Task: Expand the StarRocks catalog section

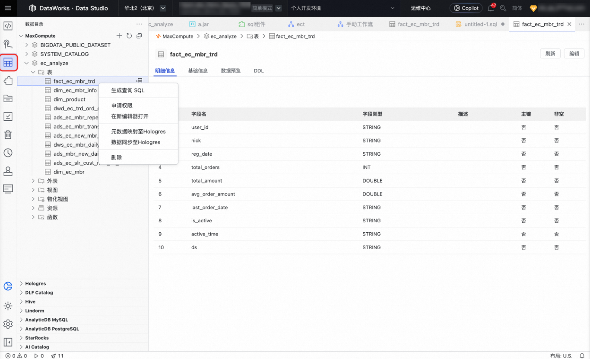Action: coord(22,338)
